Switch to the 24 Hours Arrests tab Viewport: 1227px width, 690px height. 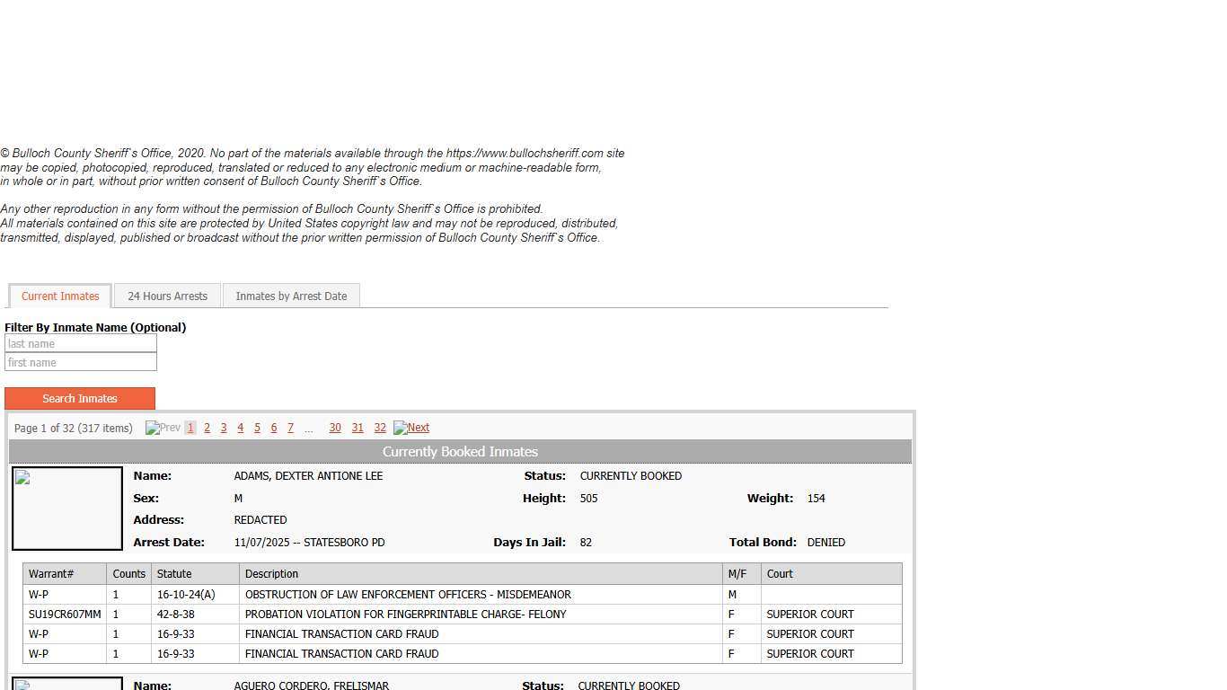167,296
